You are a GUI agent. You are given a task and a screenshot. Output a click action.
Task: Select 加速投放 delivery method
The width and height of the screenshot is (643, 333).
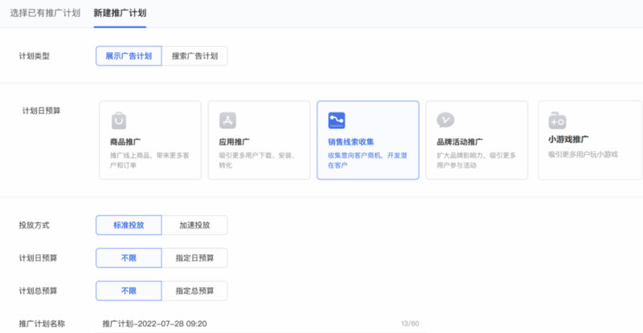195,225
